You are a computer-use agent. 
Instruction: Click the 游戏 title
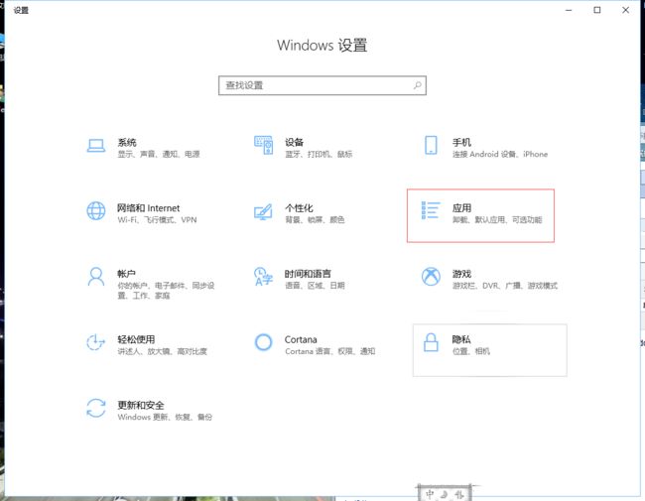point(461,274)
